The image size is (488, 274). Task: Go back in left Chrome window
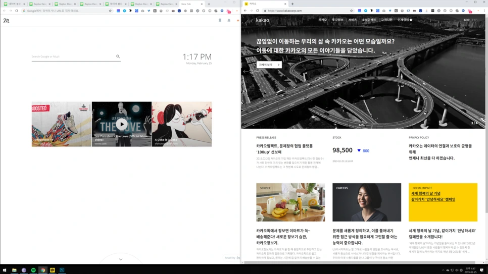(5, 11)
